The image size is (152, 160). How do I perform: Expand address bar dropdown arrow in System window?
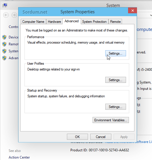click(x=151, y=15)
